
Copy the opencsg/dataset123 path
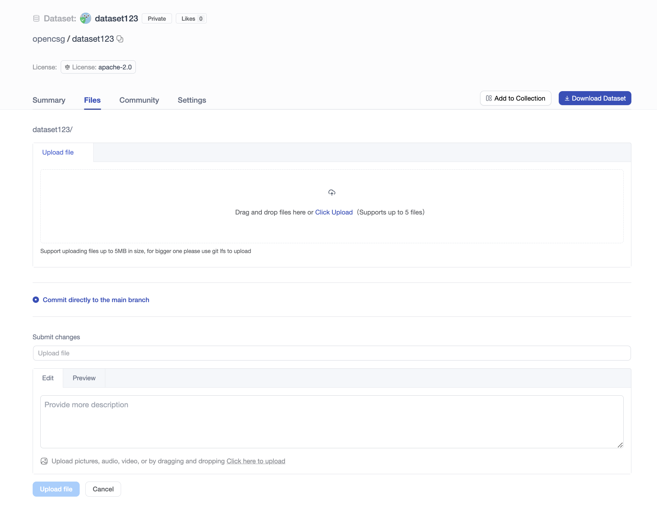[120, 39]
